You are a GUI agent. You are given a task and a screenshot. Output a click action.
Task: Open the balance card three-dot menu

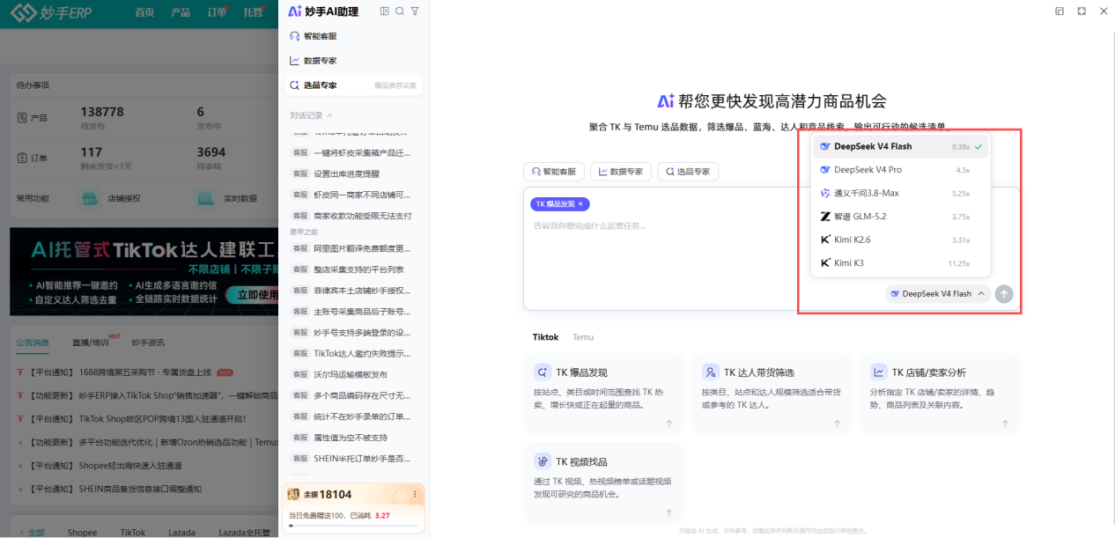pos(415,495)
